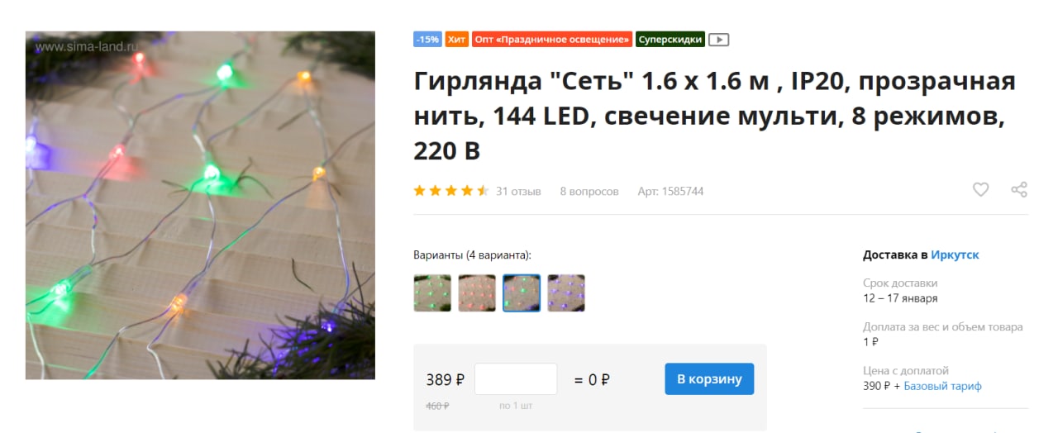Open the '8 вопросов' questions link
Screen dimensions: 1058x433
point(589,191)
